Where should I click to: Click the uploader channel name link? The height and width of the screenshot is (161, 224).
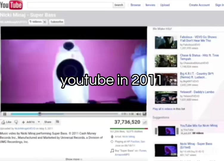[x=25, y=129]
